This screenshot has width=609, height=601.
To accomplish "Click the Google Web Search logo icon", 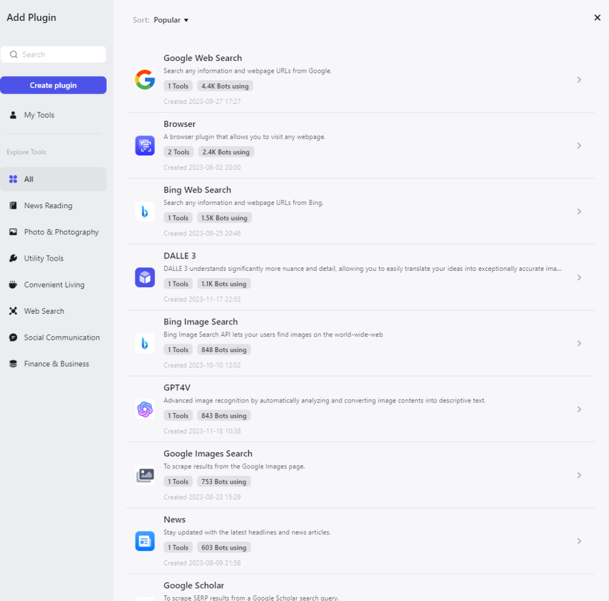I will click(x=145, y=80).
